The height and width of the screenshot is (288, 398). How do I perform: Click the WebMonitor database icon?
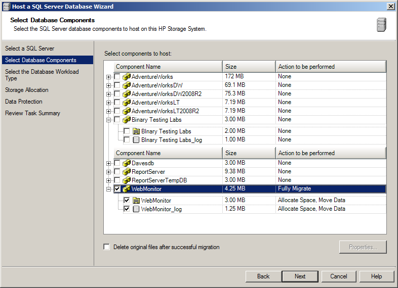click(127, 188)
